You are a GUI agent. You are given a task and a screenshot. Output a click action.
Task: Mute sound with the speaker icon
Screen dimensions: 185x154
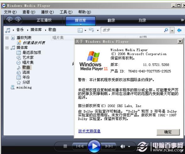[x=123, y=146]
